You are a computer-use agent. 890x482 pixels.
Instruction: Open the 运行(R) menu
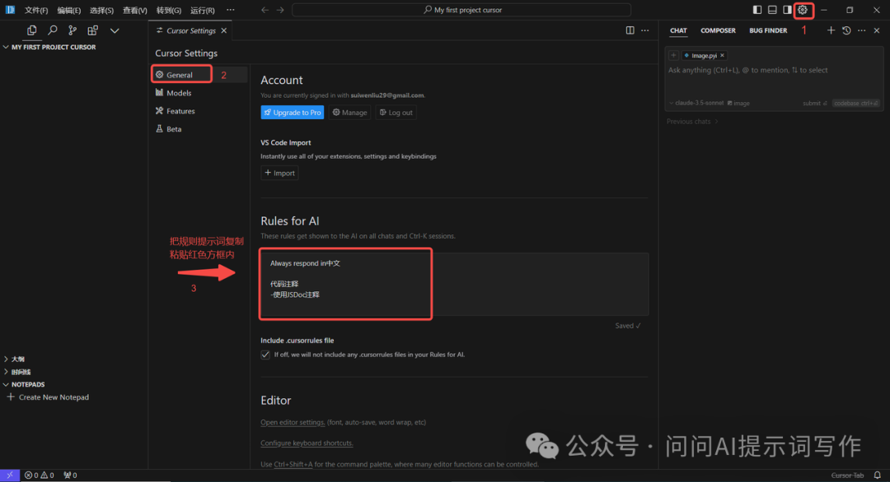(202, 10)
